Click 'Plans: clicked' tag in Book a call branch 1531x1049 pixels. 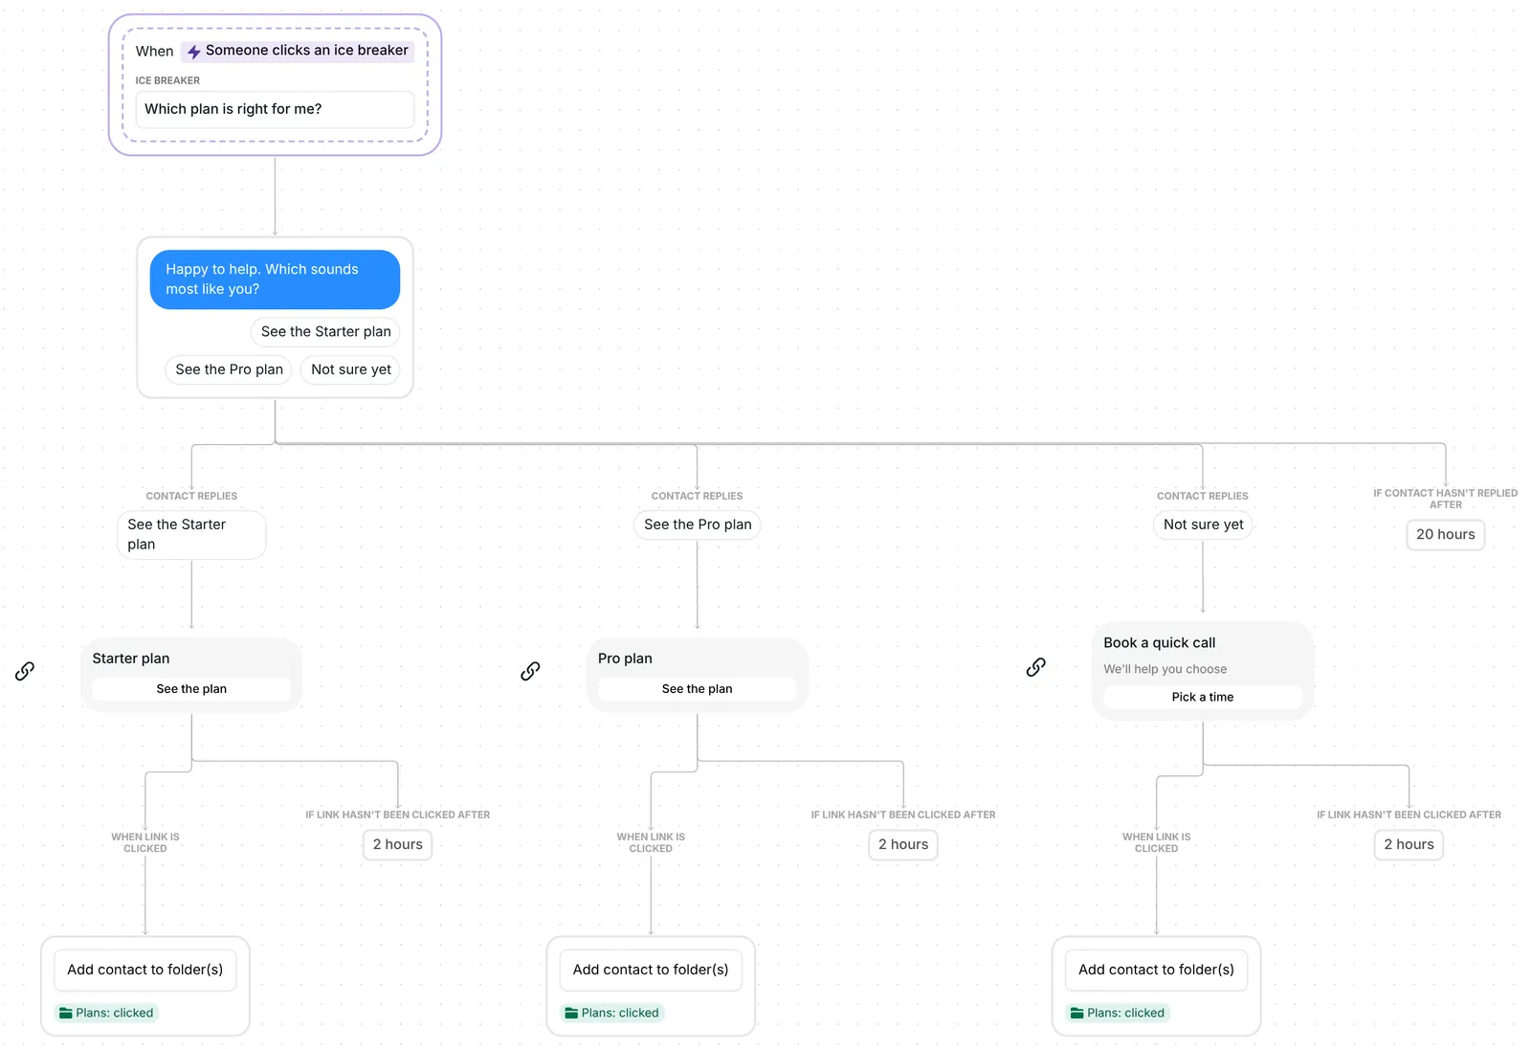1118,1013
